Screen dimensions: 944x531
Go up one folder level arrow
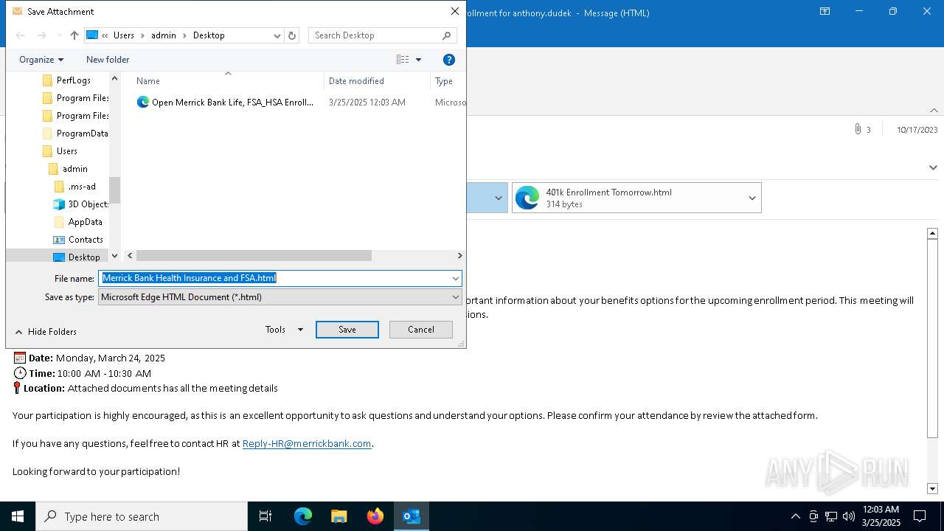pos(74,35)
